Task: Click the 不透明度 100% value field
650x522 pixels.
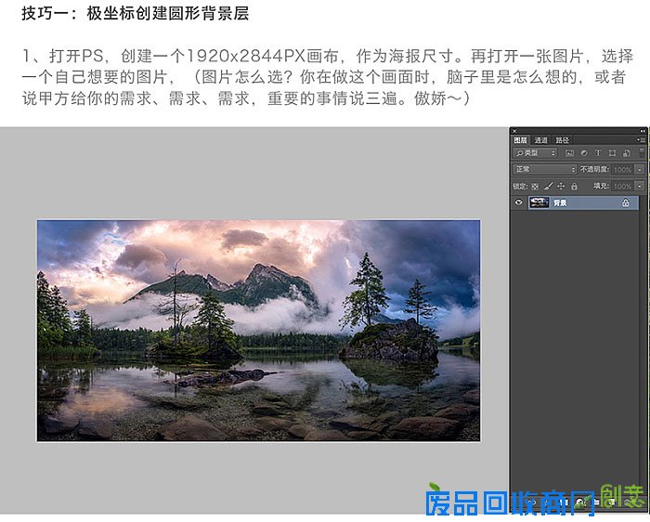Action: 623,170
